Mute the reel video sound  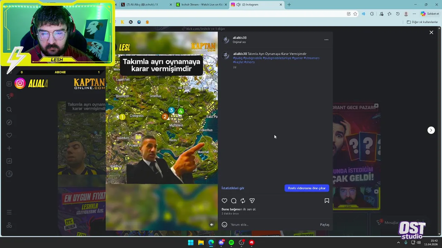coord(212,225)
